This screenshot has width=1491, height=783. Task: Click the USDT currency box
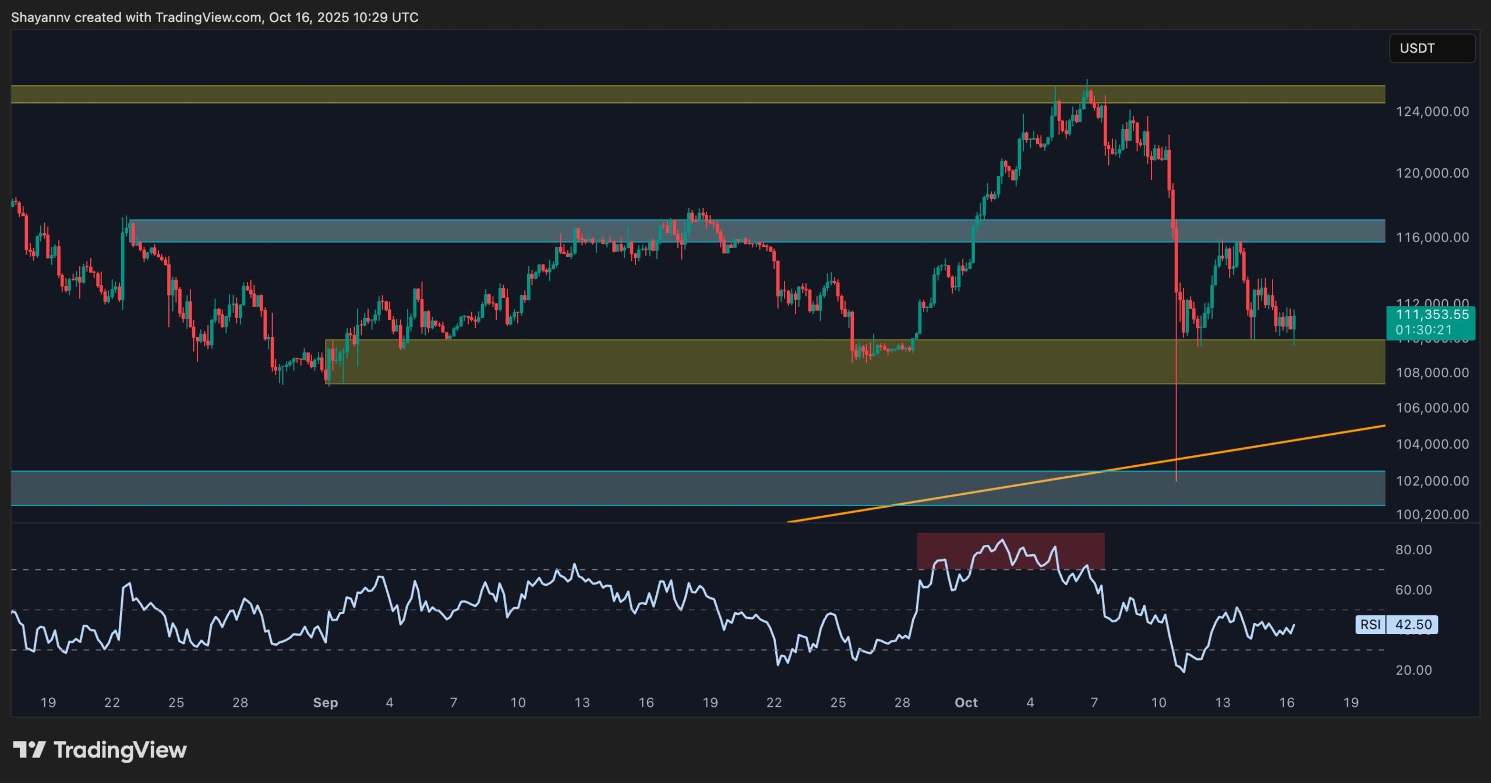1432,48
